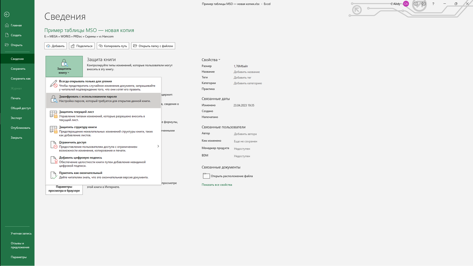Click the back arrow to leave Backstage

point(7,15)
